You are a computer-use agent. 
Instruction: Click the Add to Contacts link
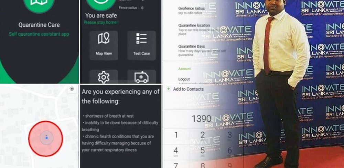tap(188, 89)
